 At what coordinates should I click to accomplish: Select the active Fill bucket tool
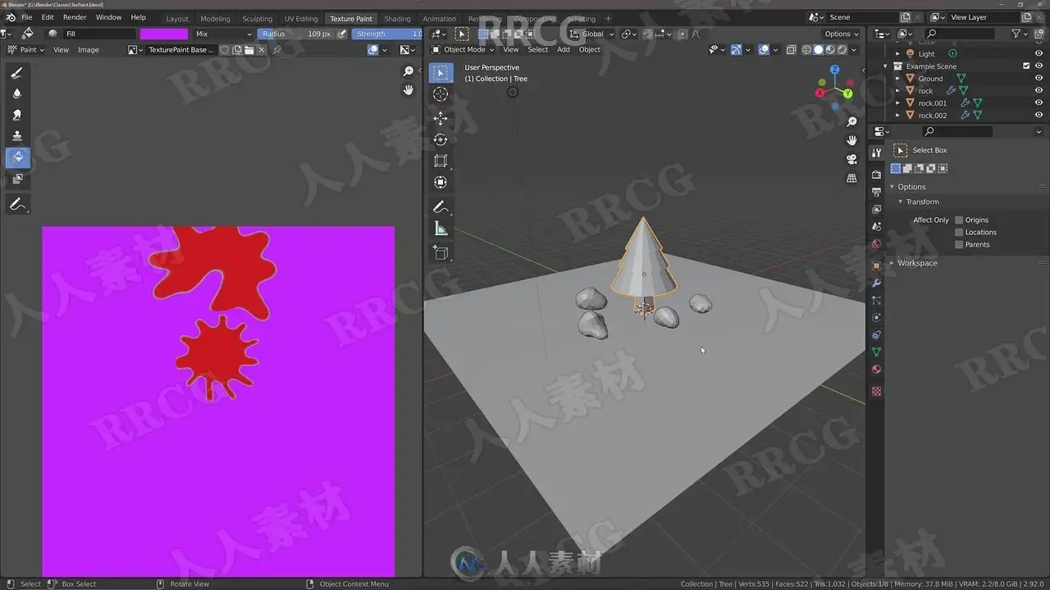click(x=17, y=157)
